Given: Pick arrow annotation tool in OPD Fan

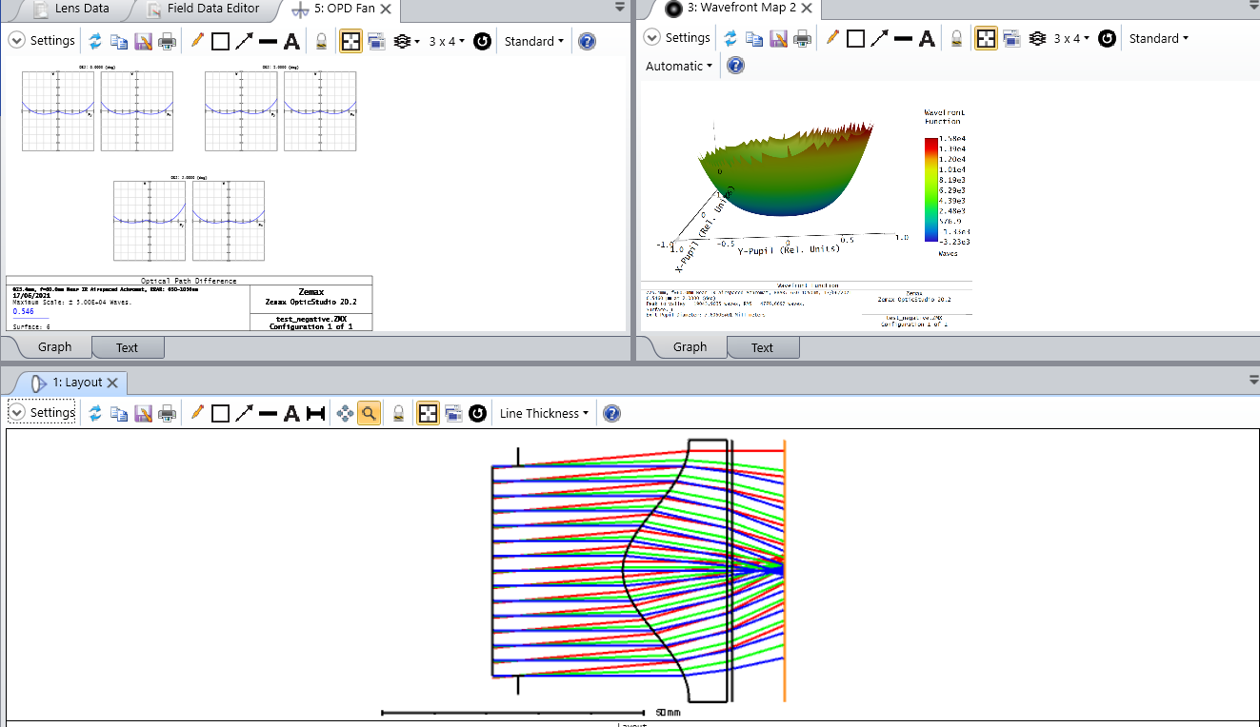Looking at the screenshot, I should pyautogui.click(x=244, y=41).
